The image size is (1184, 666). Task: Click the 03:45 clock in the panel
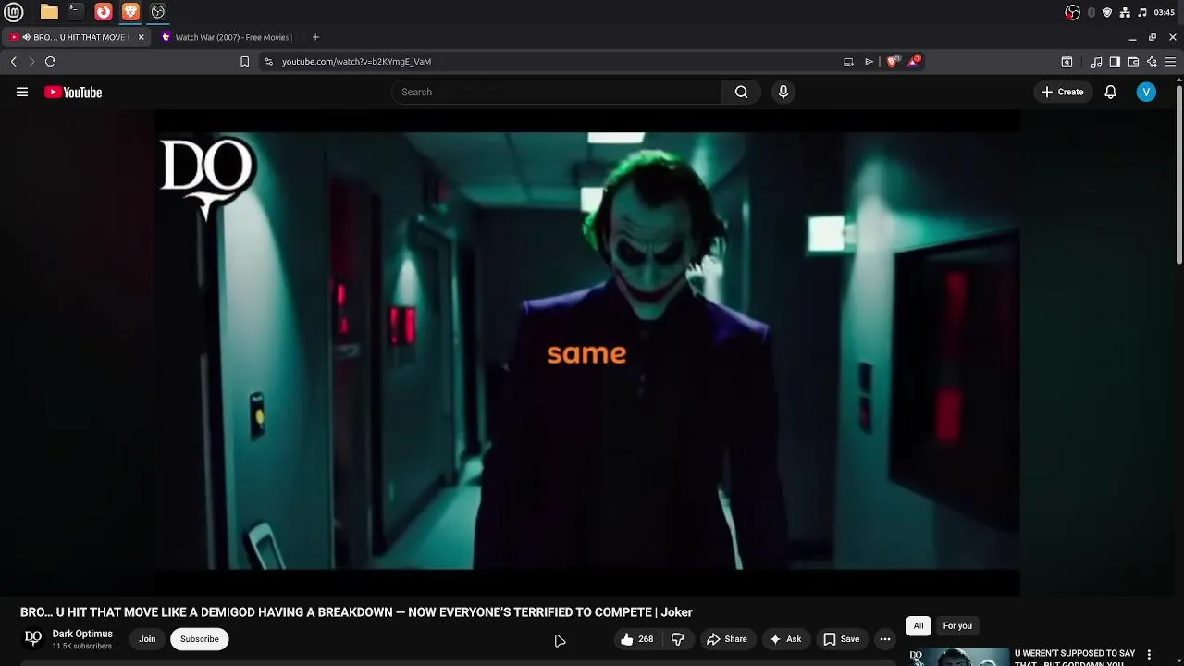(1165, 12)
